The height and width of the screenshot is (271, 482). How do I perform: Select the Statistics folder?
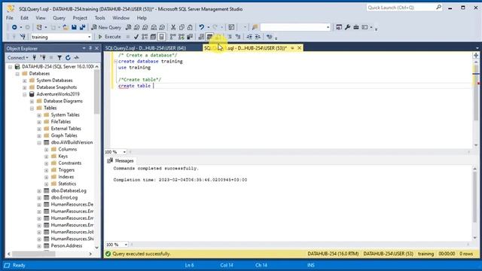coord(67,184)
